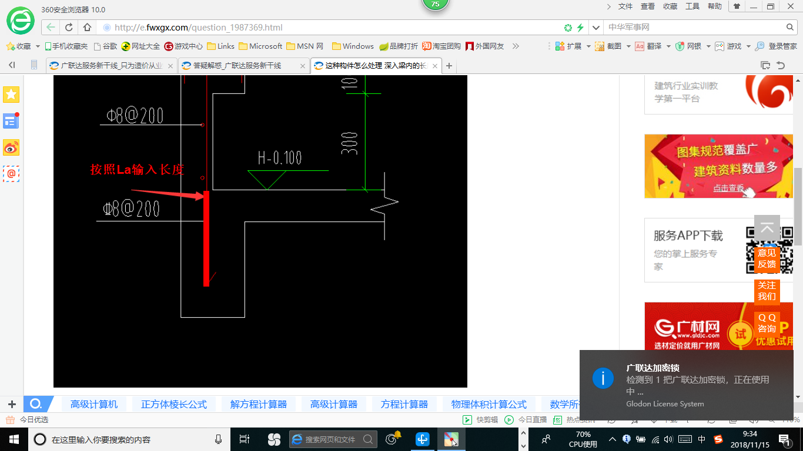Viewport: 803px width, 451px height.
Task: Open the 收藏 menu in the menu bar
Action: pos(670,6)
